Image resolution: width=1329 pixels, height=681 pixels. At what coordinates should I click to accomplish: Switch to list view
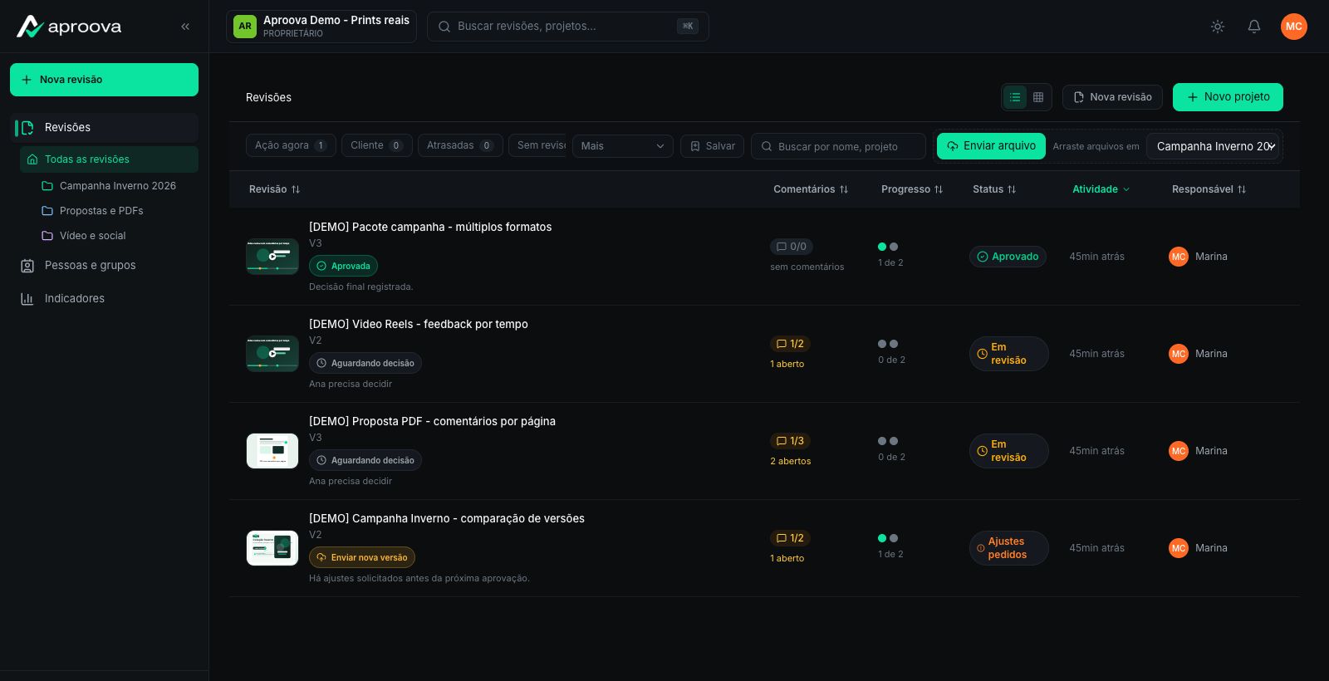pos(1015,97)
